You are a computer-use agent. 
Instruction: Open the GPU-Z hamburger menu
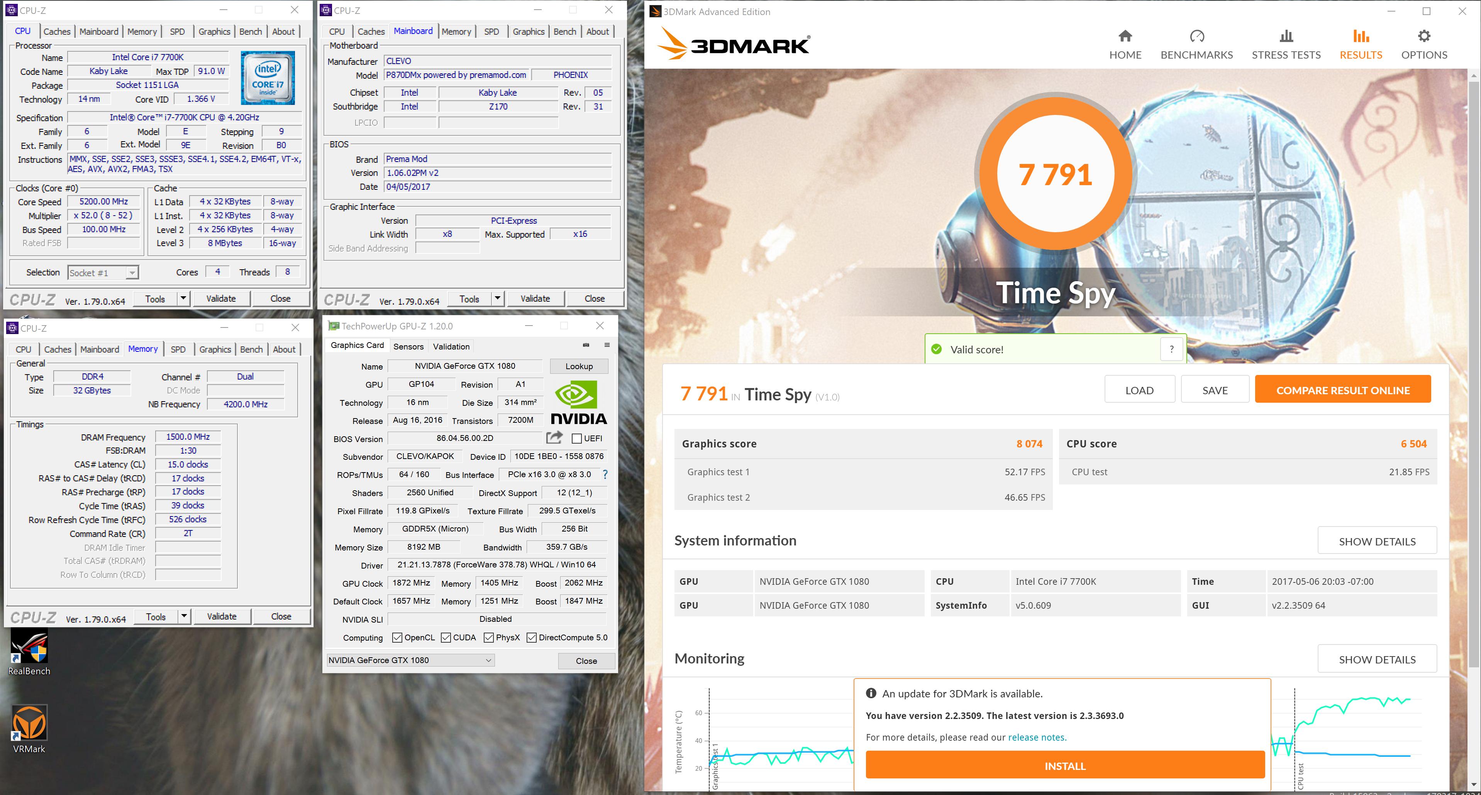click(607, 345)
